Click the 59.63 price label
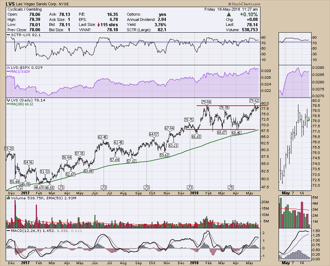This screenshot has width=330, height=266. click(164, 155)
